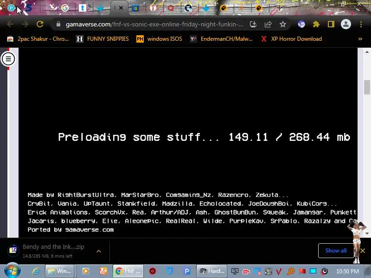Switch to the Google tab
Image resolution: width=371 pixels, height=278 pixels.
tap(65, 8)
